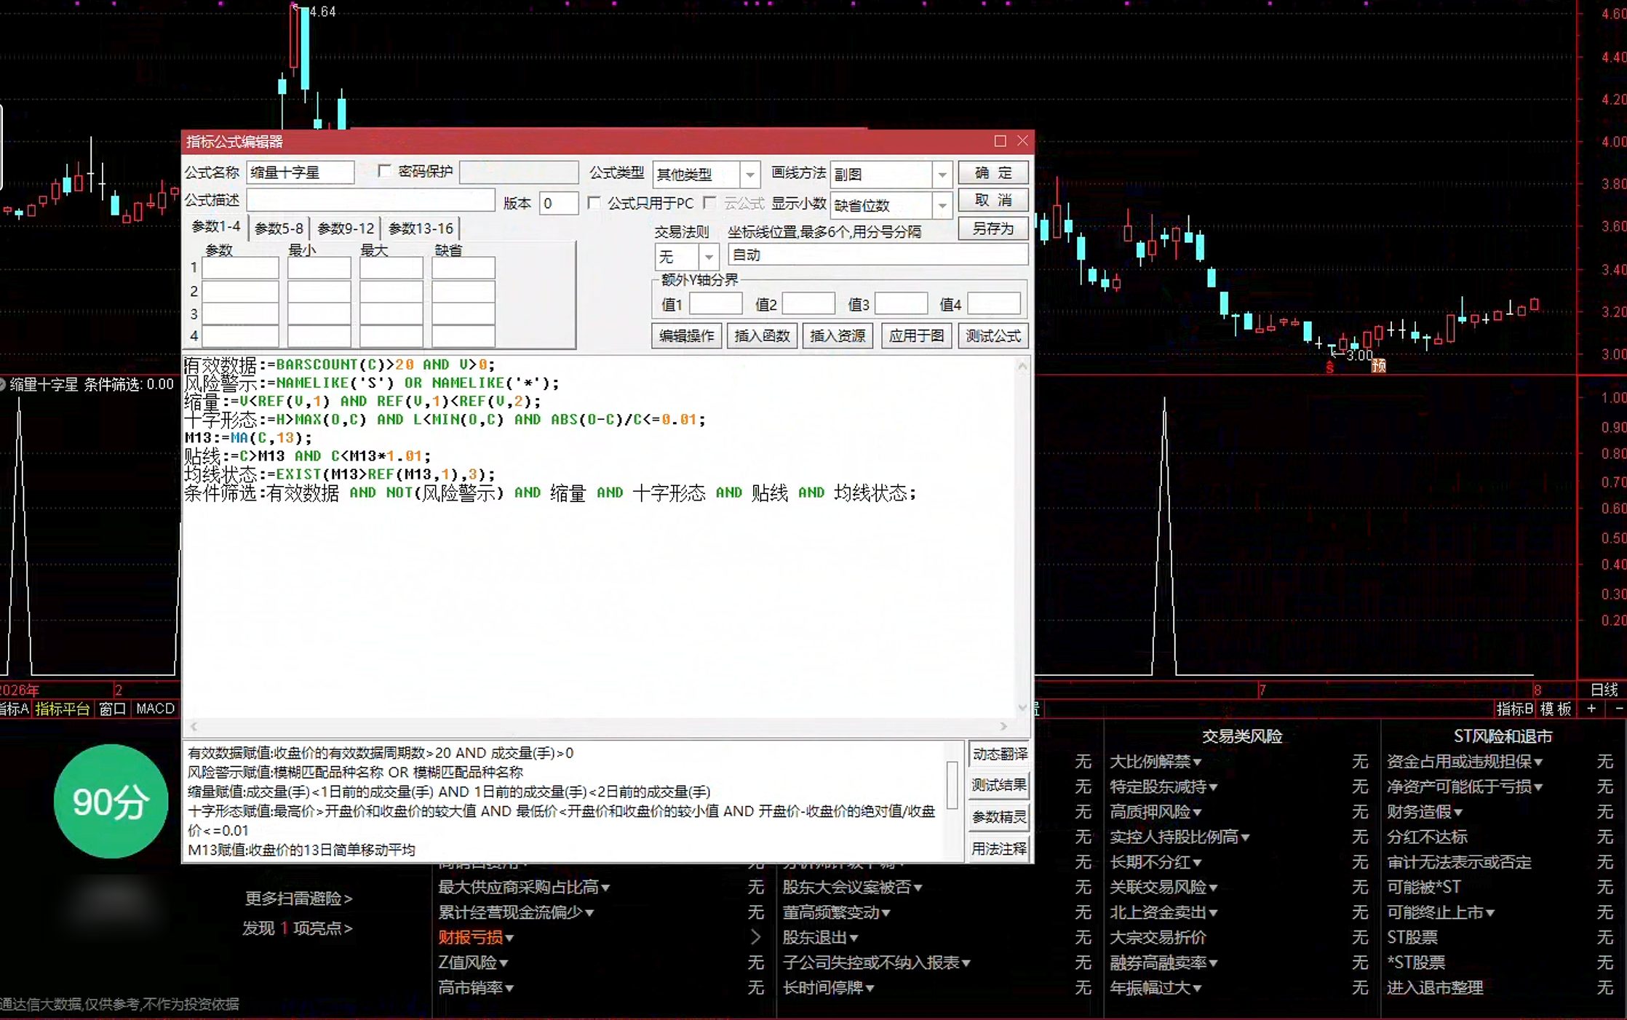The width and height of the screenshot is (1627, 1020).
Task: Click parameter 1 name cell
Action: click(x=240, y=268)
